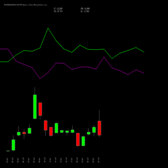Image resolution: width=168 pixels, height=168 pixels.
Task: Click the 10 Jul date label
Action: point(45,160)
